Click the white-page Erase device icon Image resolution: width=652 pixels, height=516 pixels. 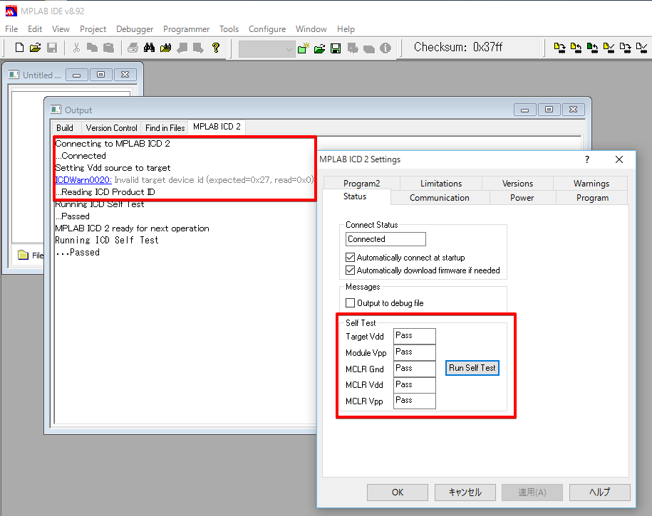point(625,48)
